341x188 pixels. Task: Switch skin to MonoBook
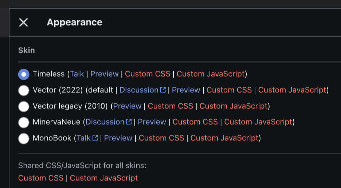point(24,138)
